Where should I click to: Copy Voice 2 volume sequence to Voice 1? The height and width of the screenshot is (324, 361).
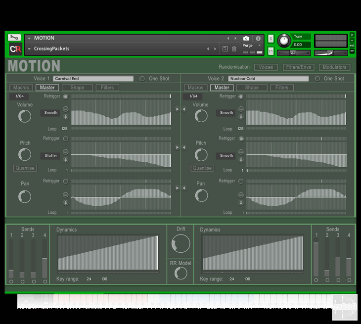[x=184, y=109]
